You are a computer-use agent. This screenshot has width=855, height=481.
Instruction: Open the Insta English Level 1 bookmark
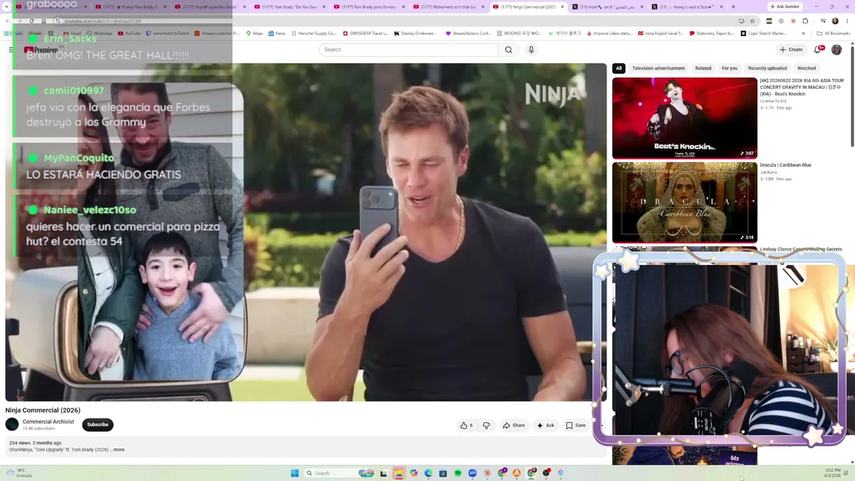661,33
